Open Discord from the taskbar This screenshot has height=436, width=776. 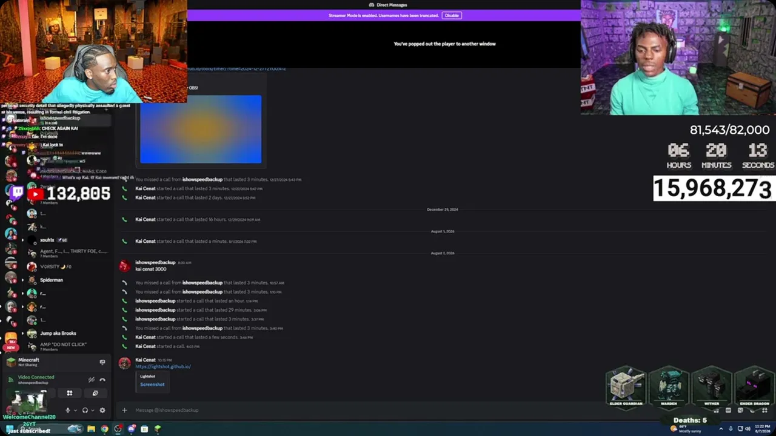(x=131, y=429)
